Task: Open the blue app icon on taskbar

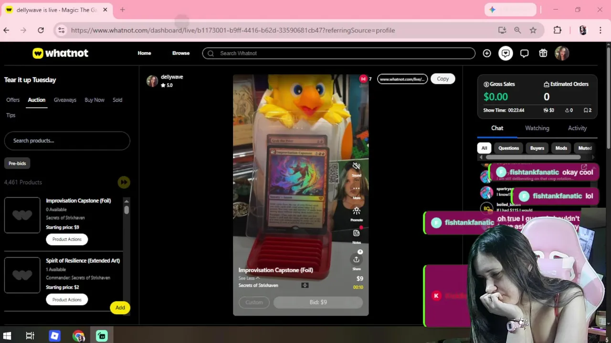Action: pyautogui.click(x=54, y=336)
